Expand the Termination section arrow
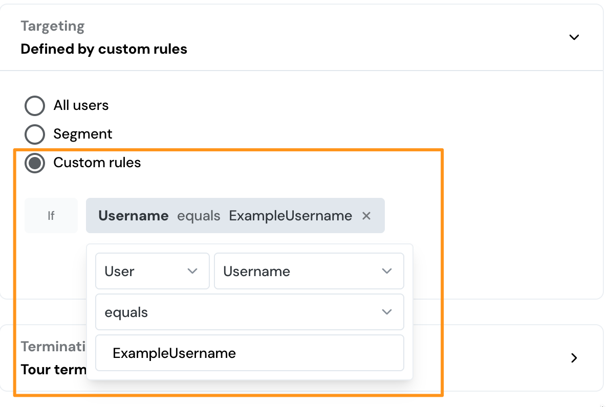Screen dimensions: 609x407 tap(574, 358)
